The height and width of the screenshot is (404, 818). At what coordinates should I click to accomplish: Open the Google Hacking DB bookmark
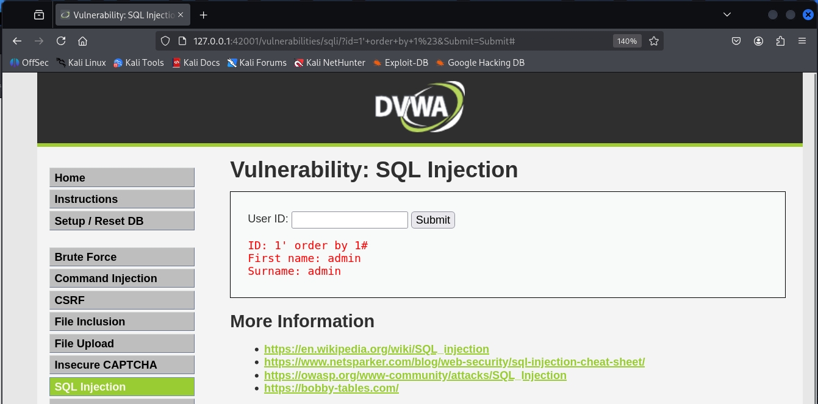pos(480,62)
